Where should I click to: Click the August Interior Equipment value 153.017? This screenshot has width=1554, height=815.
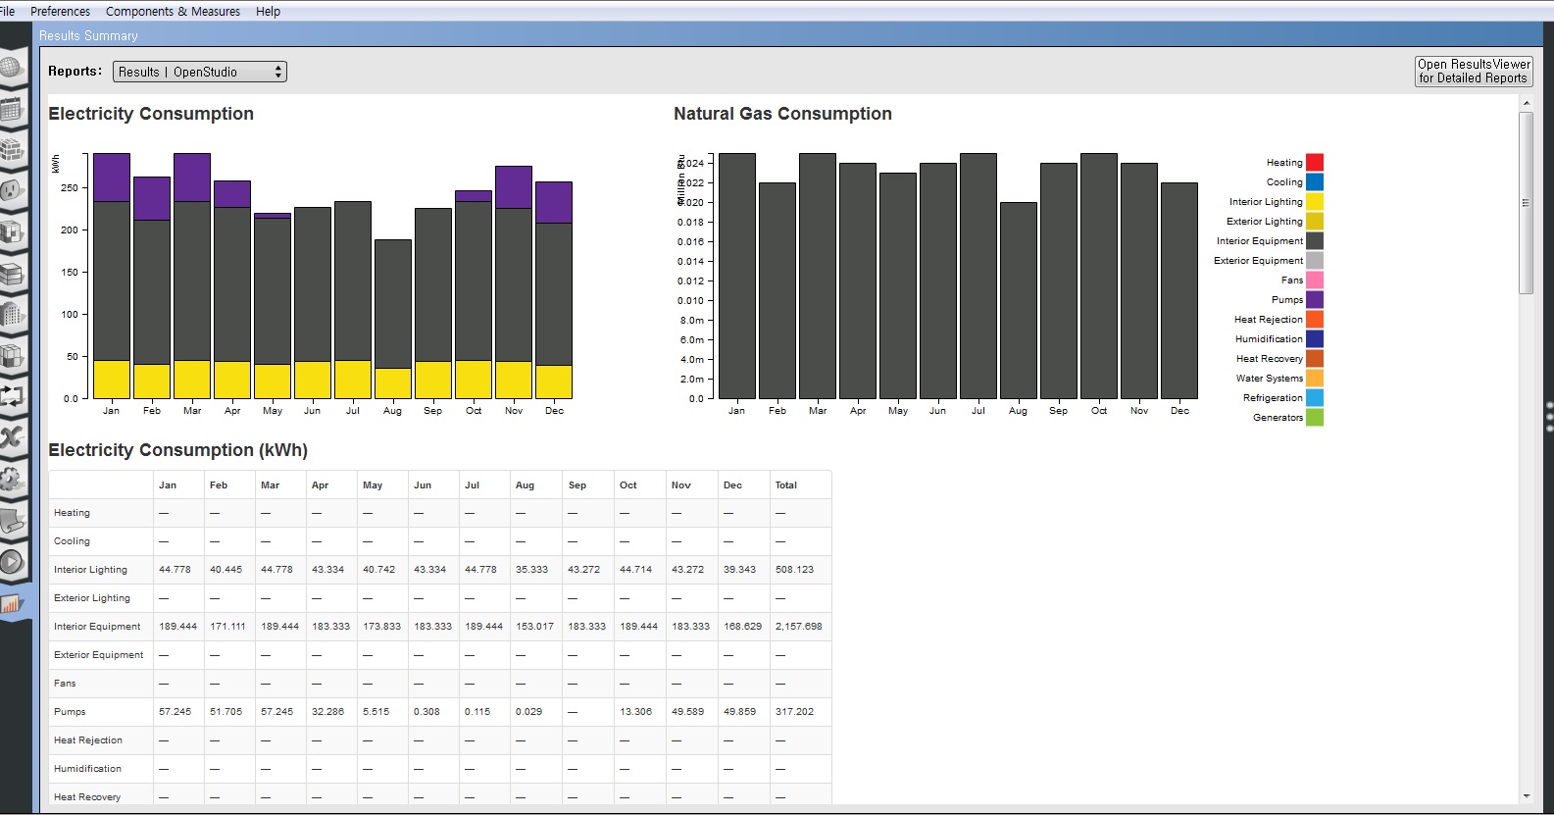click(x=534, y=627)
